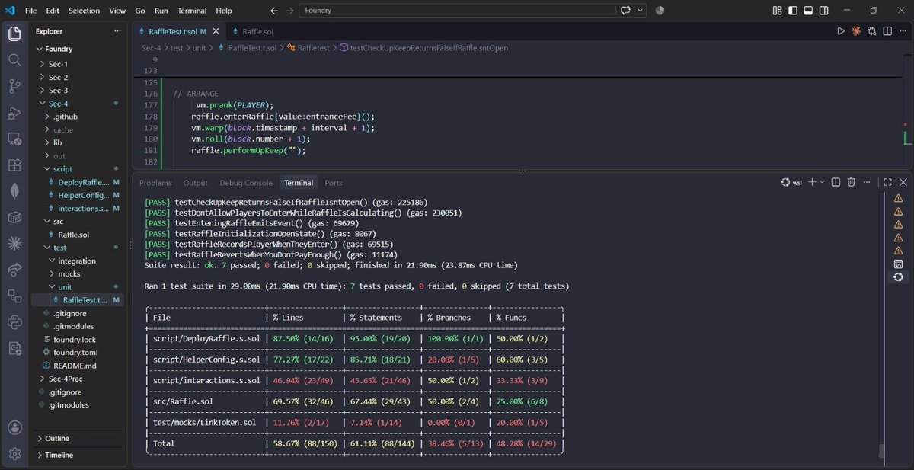The height and width of the screenshot is (470, 914).
Task: Click the Explorer files icon
Action: (14, 34)
